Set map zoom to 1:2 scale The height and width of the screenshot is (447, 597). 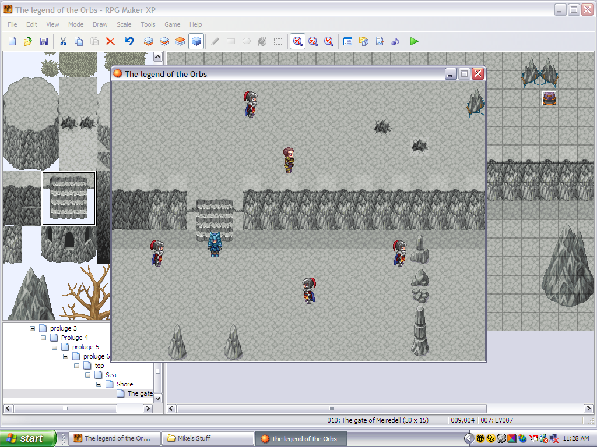pos(313,41)
